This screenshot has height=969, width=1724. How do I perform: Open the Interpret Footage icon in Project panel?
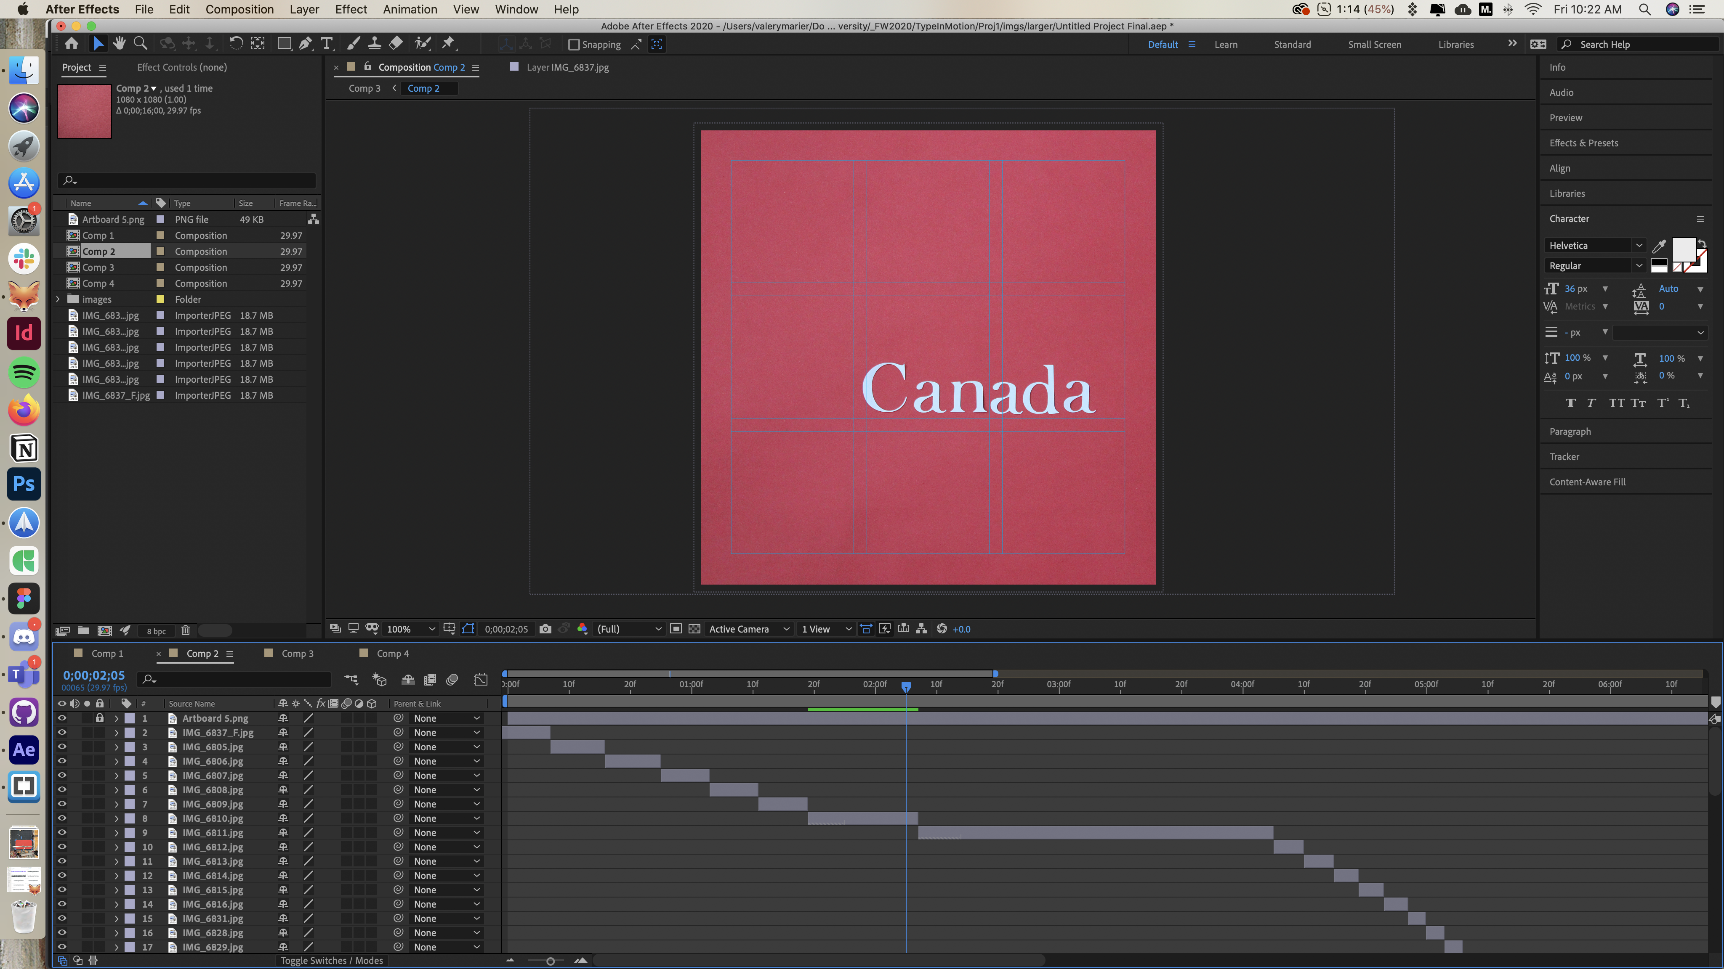click(x=62, y=630)
